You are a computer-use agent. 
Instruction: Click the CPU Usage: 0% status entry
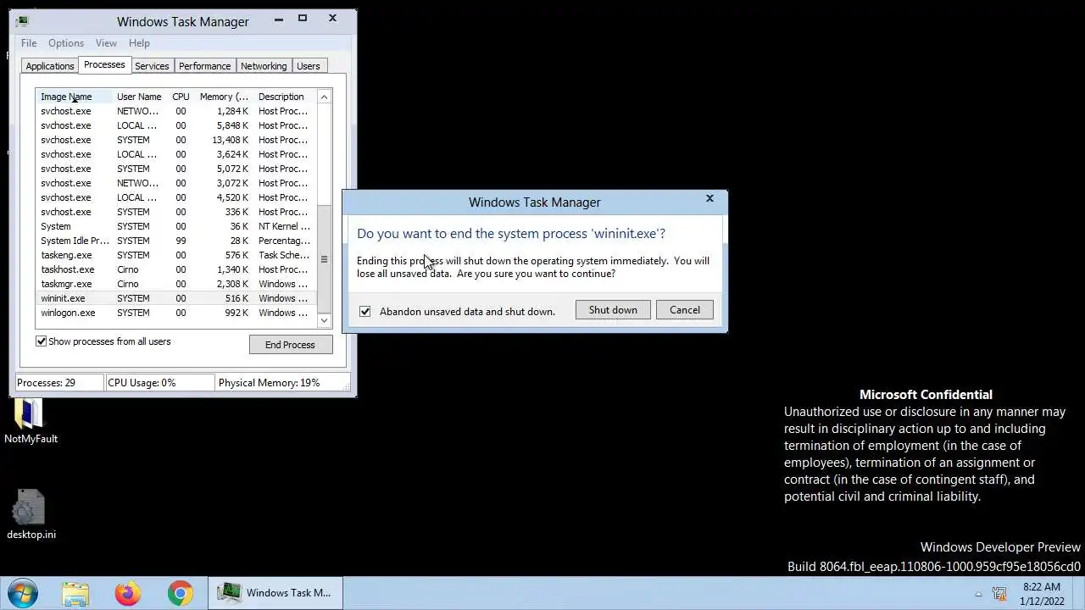159,383
